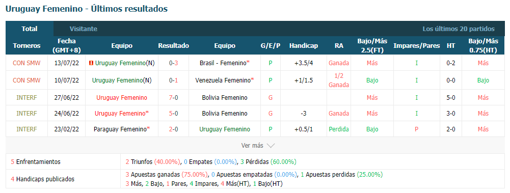Open Los últimos 20 partidos selector
Viewport: 510px width, 193px height.
pos(459,29)
